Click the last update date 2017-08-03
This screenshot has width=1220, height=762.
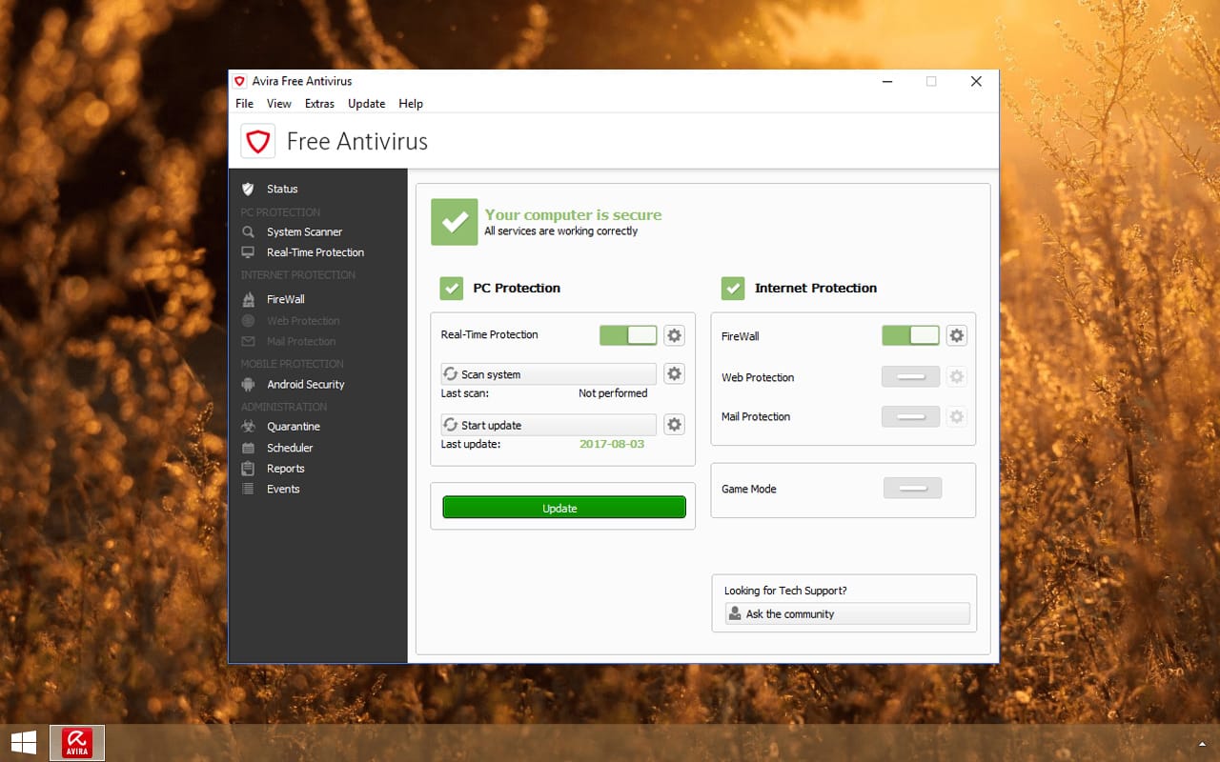(x=612, y=444)
